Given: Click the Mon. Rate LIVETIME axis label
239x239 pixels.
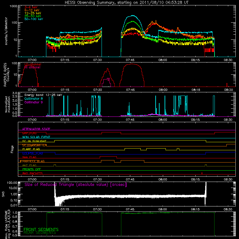Looking at the screenshot, I should [x=7, y=225].
